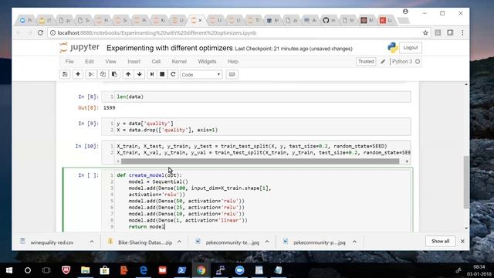The image size is (494, 278).
Task: Open the Cell menu
Action: [x=156, y=62]
